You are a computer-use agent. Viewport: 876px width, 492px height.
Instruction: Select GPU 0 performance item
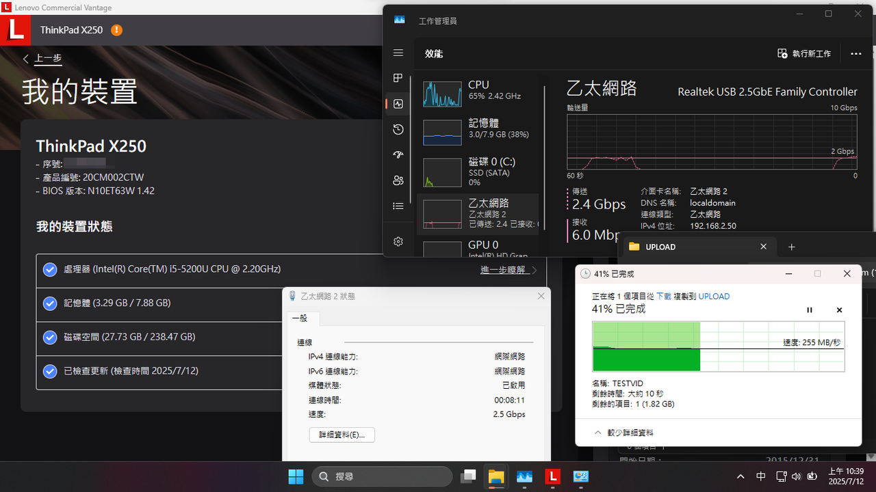[478, 247]
